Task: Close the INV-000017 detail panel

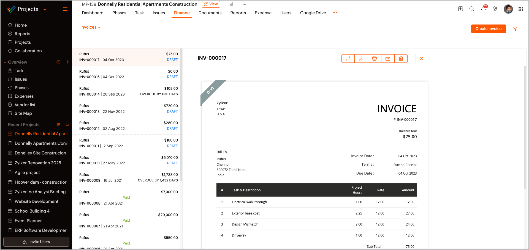Action: click(421, 59)
